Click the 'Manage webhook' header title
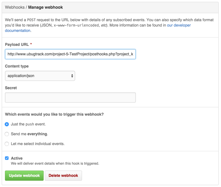This screenshot has height=187, width=221. [46, 7]
